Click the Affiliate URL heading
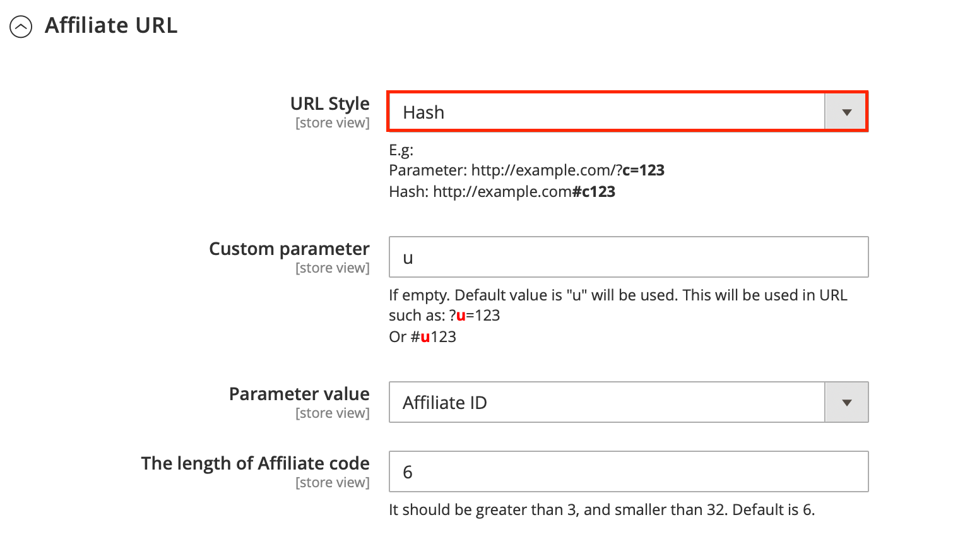Screen dimensions: 953x539 pyautogui.click(x=110, y=25)
